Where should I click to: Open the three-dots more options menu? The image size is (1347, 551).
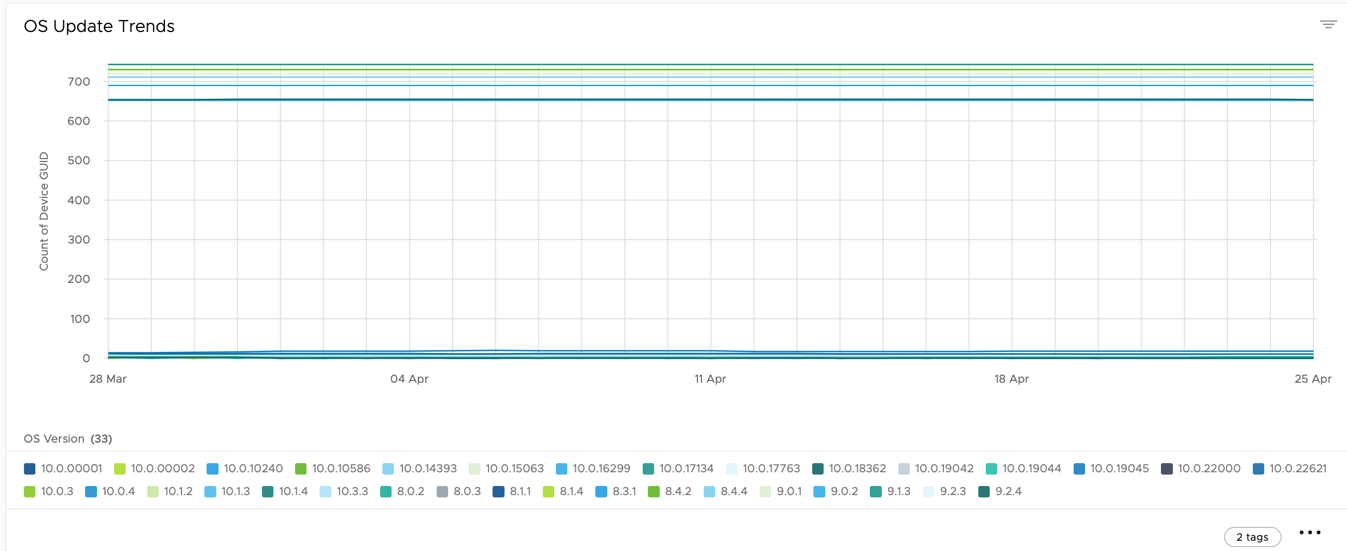coord(1310,532)
